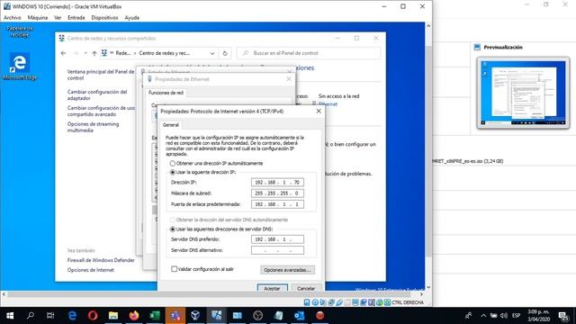
Task: Open Ventana principal del Panel de control
Action: click(x=101, y=75)
